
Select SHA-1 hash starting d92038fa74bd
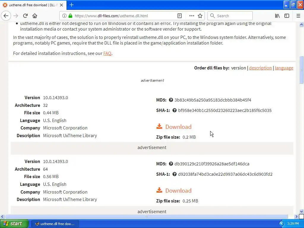[225, 174]
